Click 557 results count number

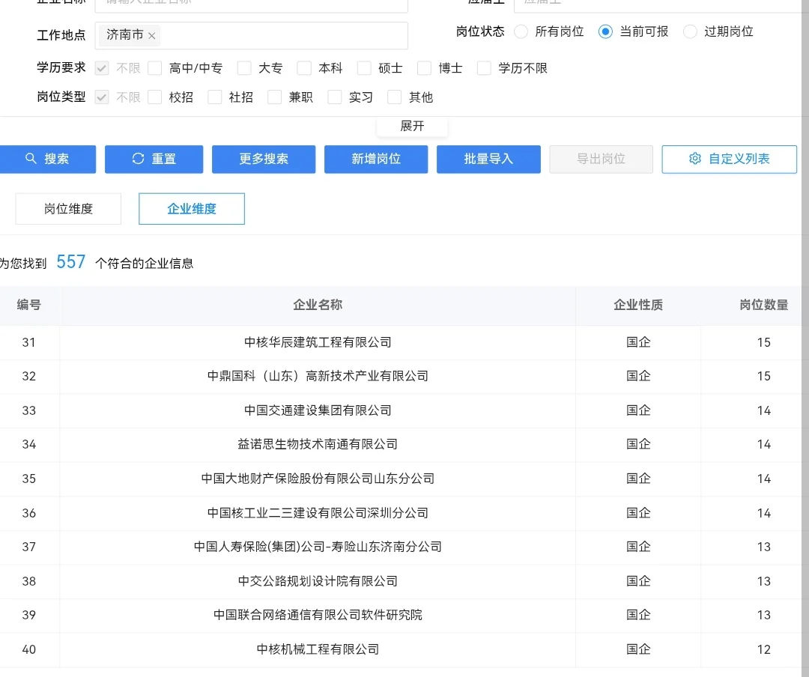click(x=70, y=262)
